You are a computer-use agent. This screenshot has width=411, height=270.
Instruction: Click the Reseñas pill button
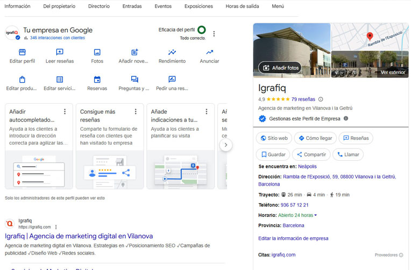point(356,138)
